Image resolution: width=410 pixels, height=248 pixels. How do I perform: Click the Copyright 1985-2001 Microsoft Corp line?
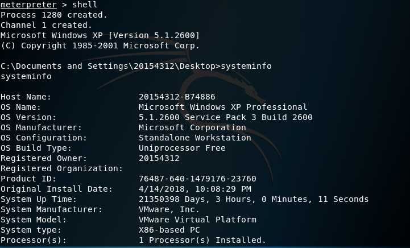100,46
